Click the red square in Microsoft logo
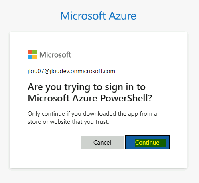199x183 pixels. pos(30,52)
